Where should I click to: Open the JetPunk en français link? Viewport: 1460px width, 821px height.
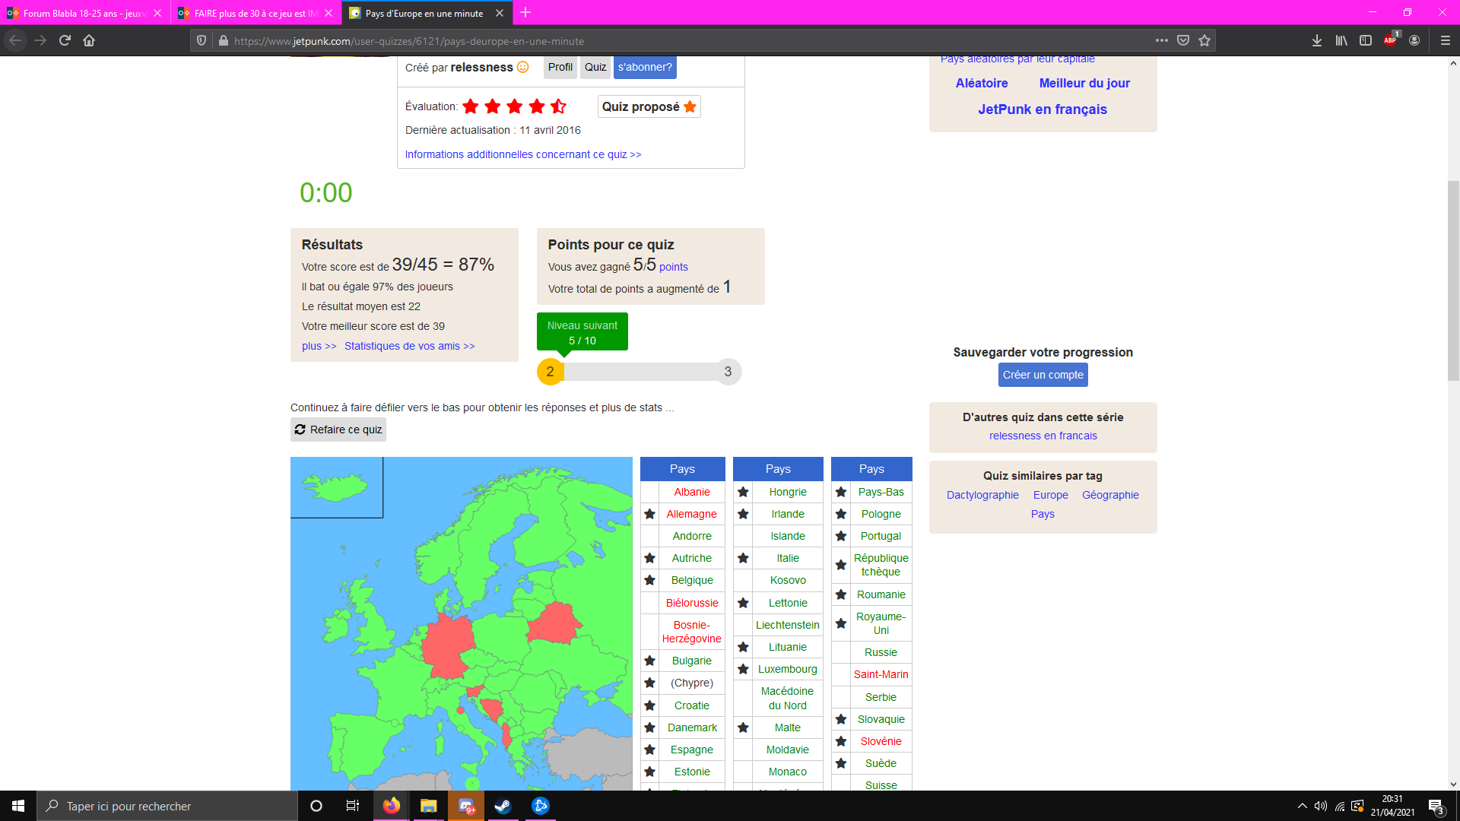pos(1043,109)
